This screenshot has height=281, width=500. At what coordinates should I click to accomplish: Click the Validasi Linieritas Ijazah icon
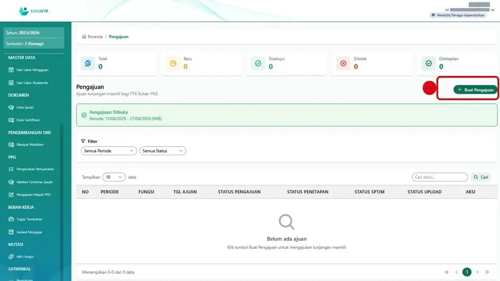coord(11,182)
